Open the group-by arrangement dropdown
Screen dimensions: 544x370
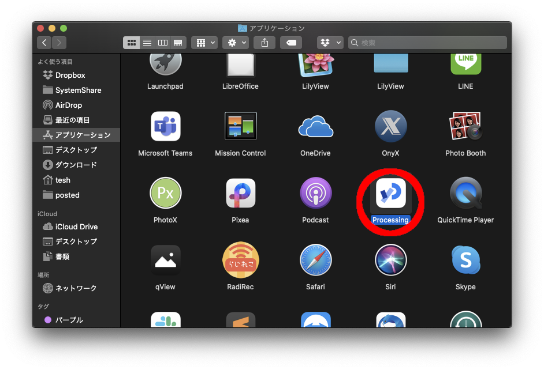pos(204,43)
